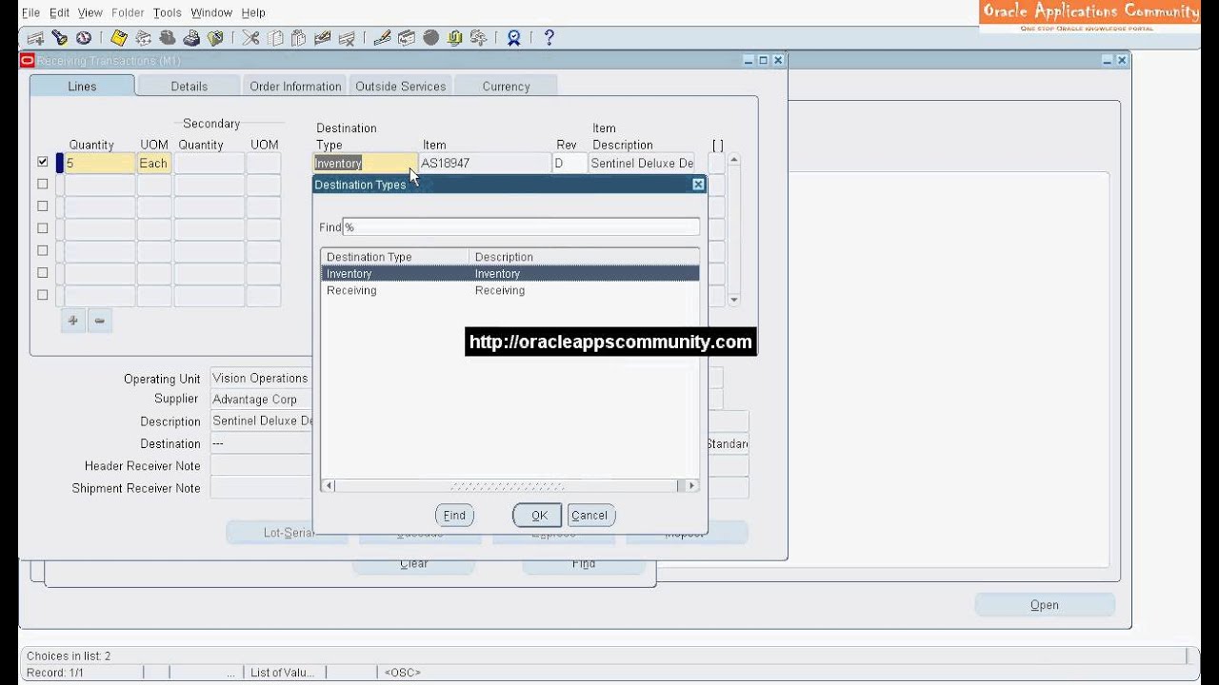Viewport: 1219px width, 685px height.
Task: Open the File menu
Action: coord(30,12)
